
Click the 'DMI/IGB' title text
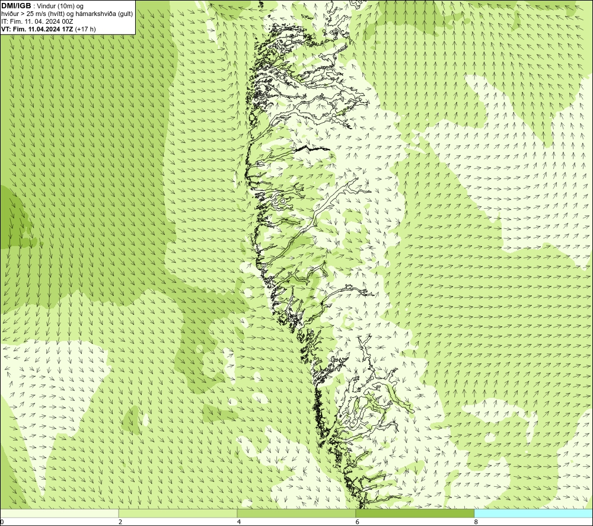[x=16, y=6]
